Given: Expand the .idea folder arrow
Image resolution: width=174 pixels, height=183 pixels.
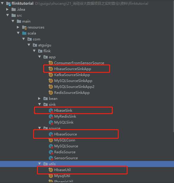Looking at the screenshot, I should (7, 9).
